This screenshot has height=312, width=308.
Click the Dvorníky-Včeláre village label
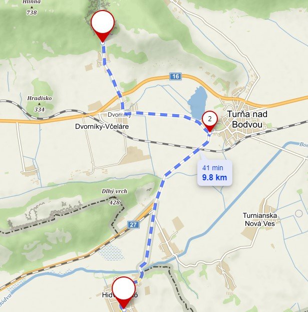[x=102, y=127]
